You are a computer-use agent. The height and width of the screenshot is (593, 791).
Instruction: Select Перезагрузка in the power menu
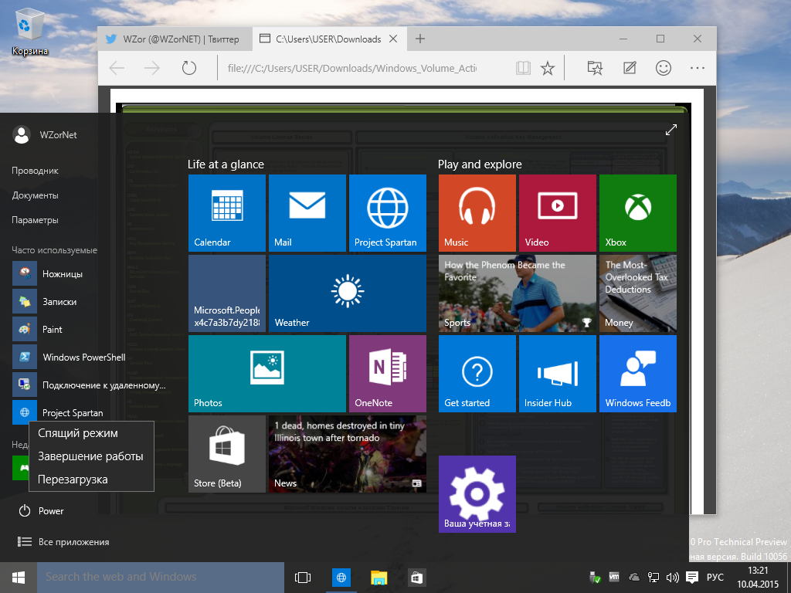pyautogui.click(x=91, y=479)
